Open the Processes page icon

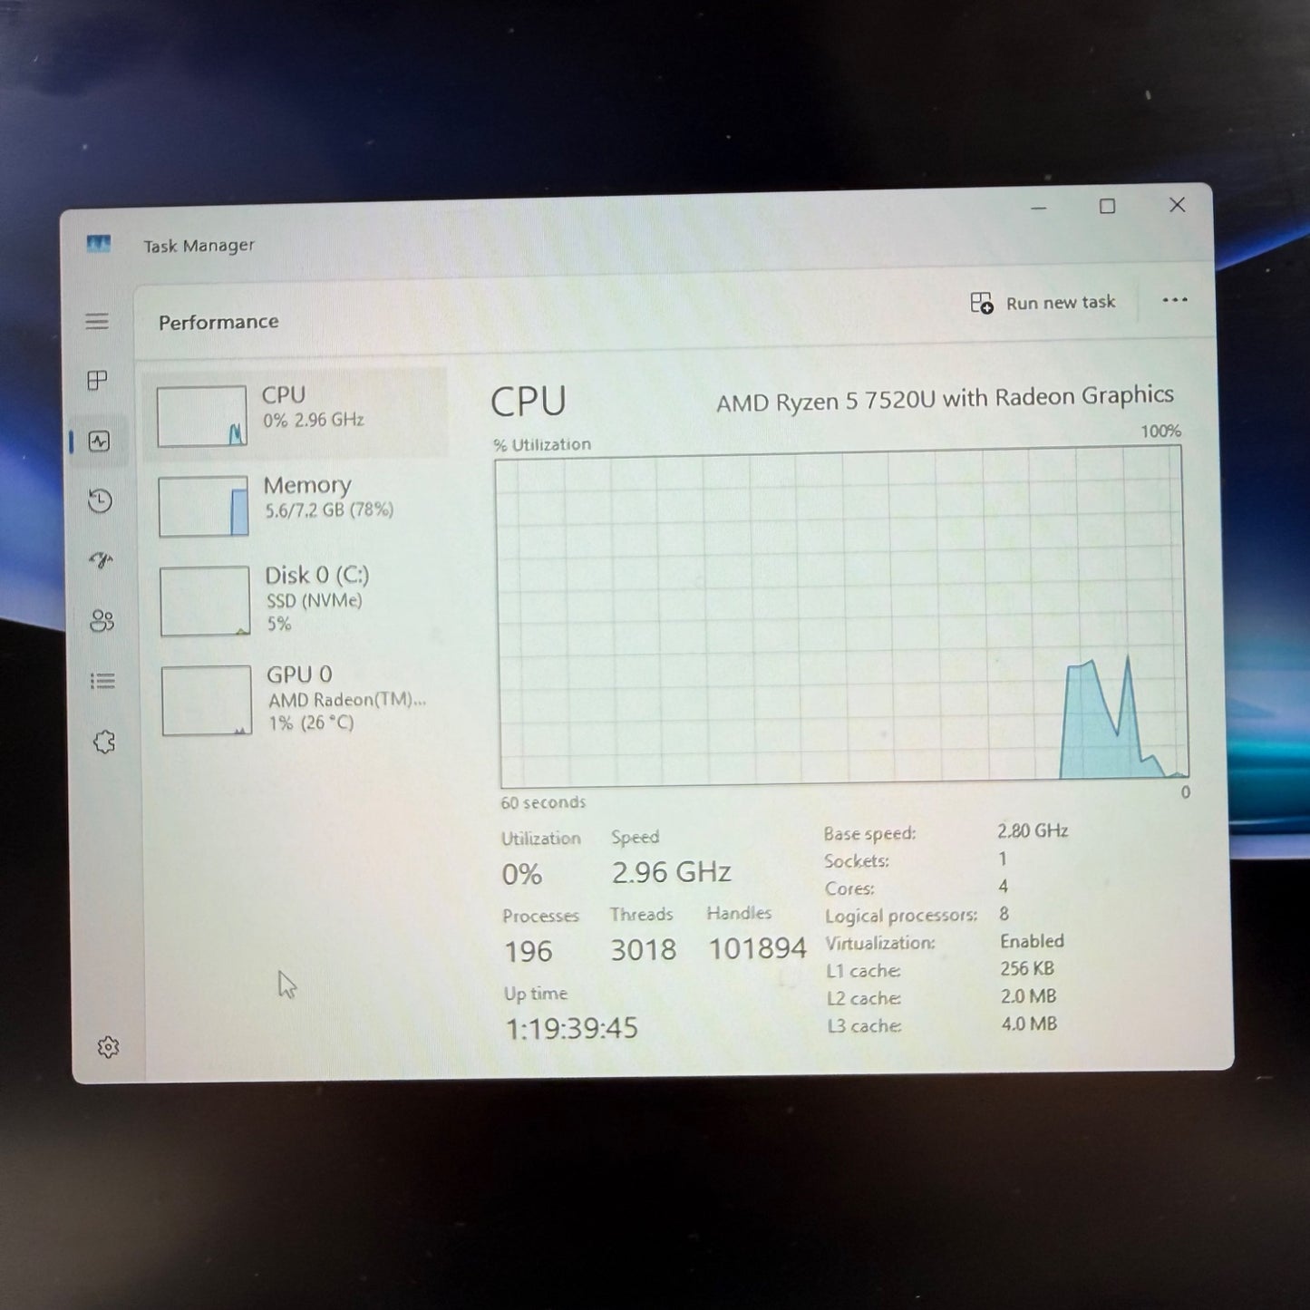(x=97, y=381)
